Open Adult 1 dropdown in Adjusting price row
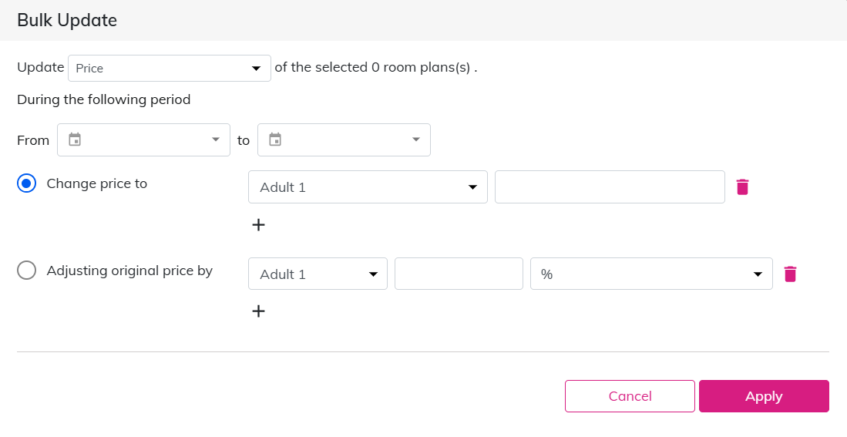 tap(318, 274)
